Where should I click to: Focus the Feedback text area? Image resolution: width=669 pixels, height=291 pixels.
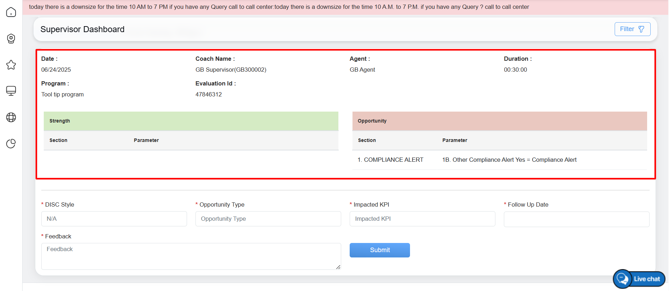click(191, 256)
